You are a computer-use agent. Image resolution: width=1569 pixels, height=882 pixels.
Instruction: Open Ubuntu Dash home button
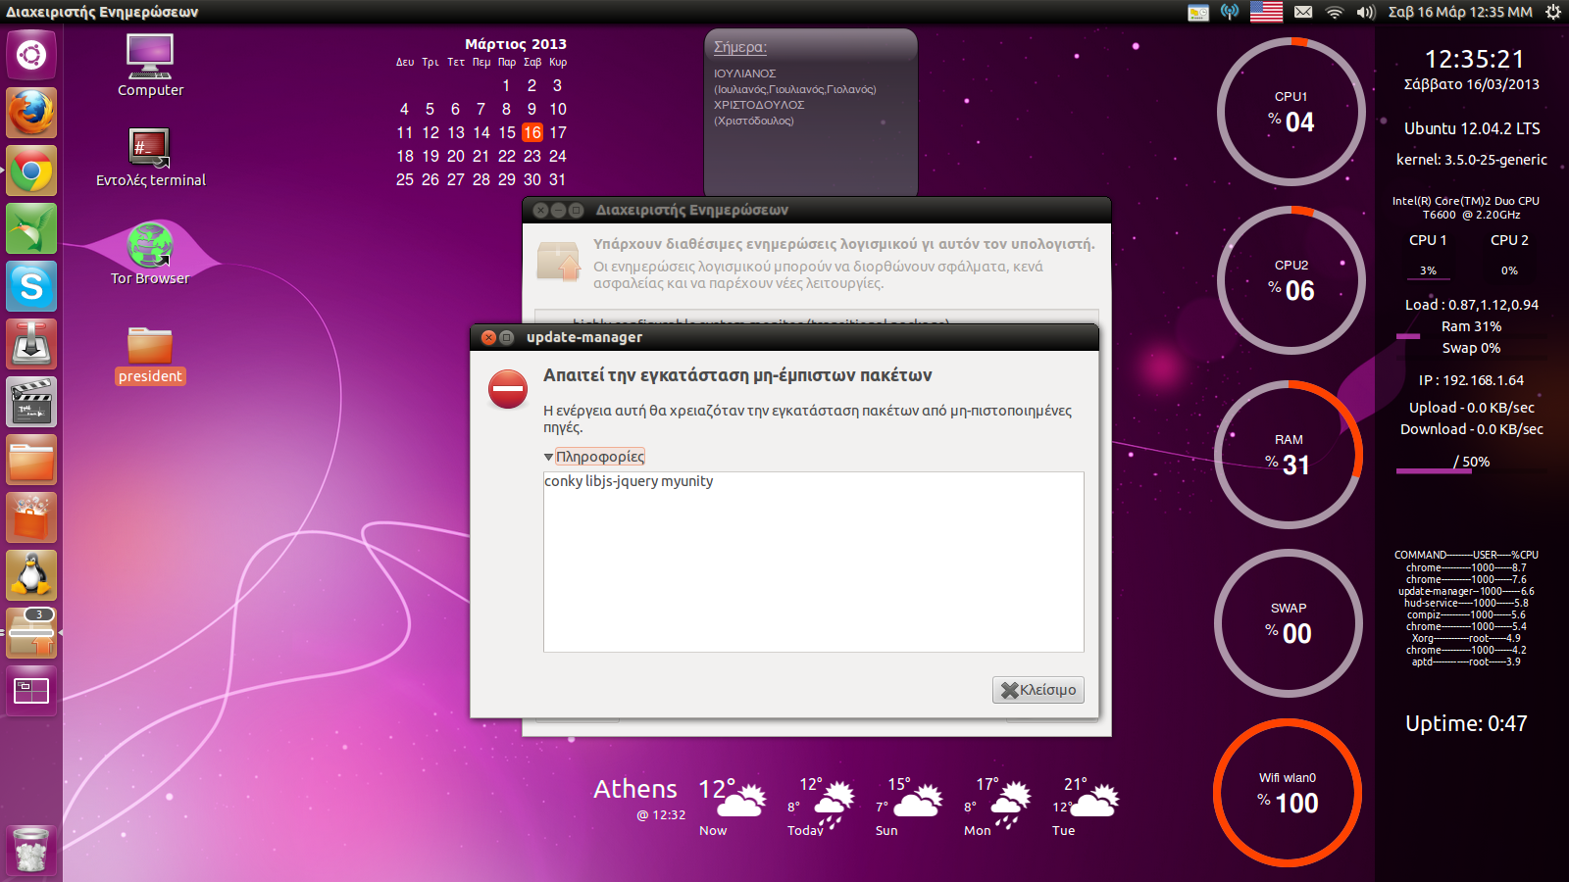coord(31,55)
